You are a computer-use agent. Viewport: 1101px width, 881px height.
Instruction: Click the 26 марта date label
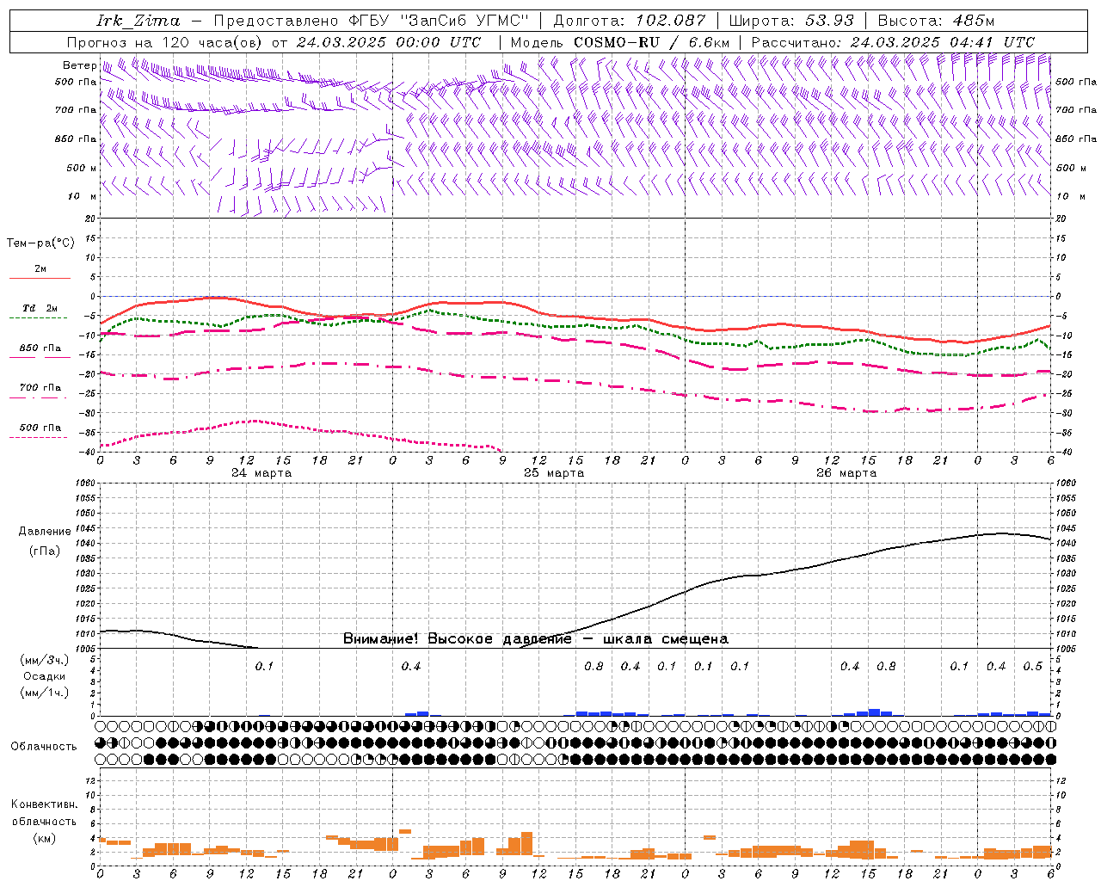click(846, 473)
